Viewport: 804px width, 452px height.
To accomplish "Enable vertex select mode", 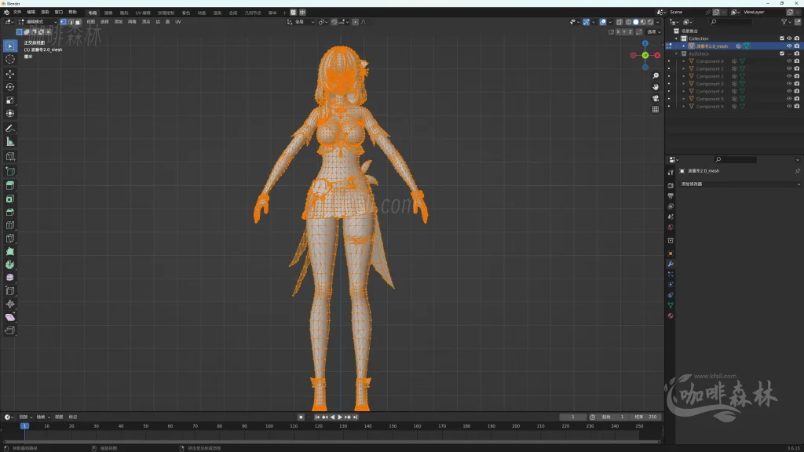I will pos(63,22).
